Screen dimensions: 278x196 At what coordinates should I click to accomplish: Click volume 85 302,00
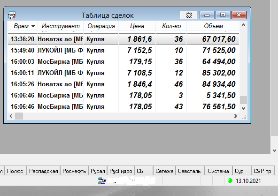[219, 73]
